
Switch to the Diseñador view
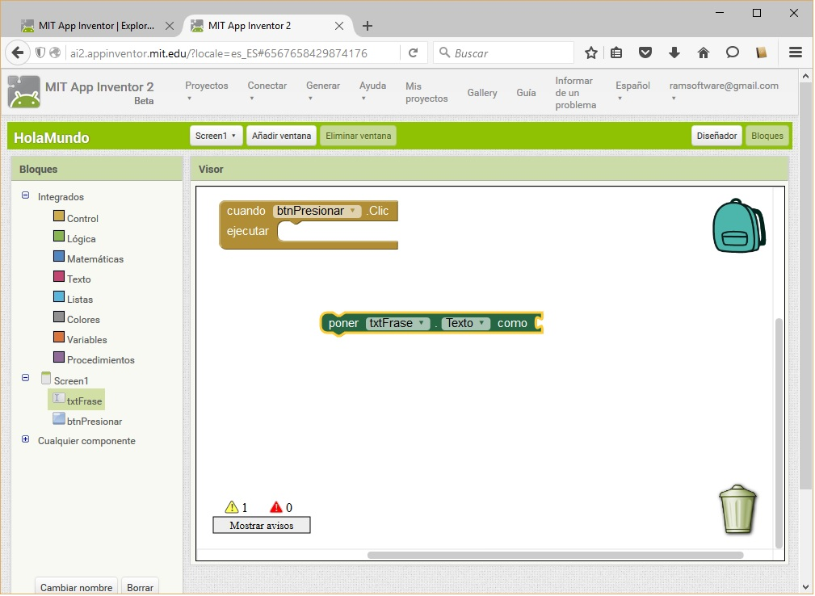(x=716, y=136)
